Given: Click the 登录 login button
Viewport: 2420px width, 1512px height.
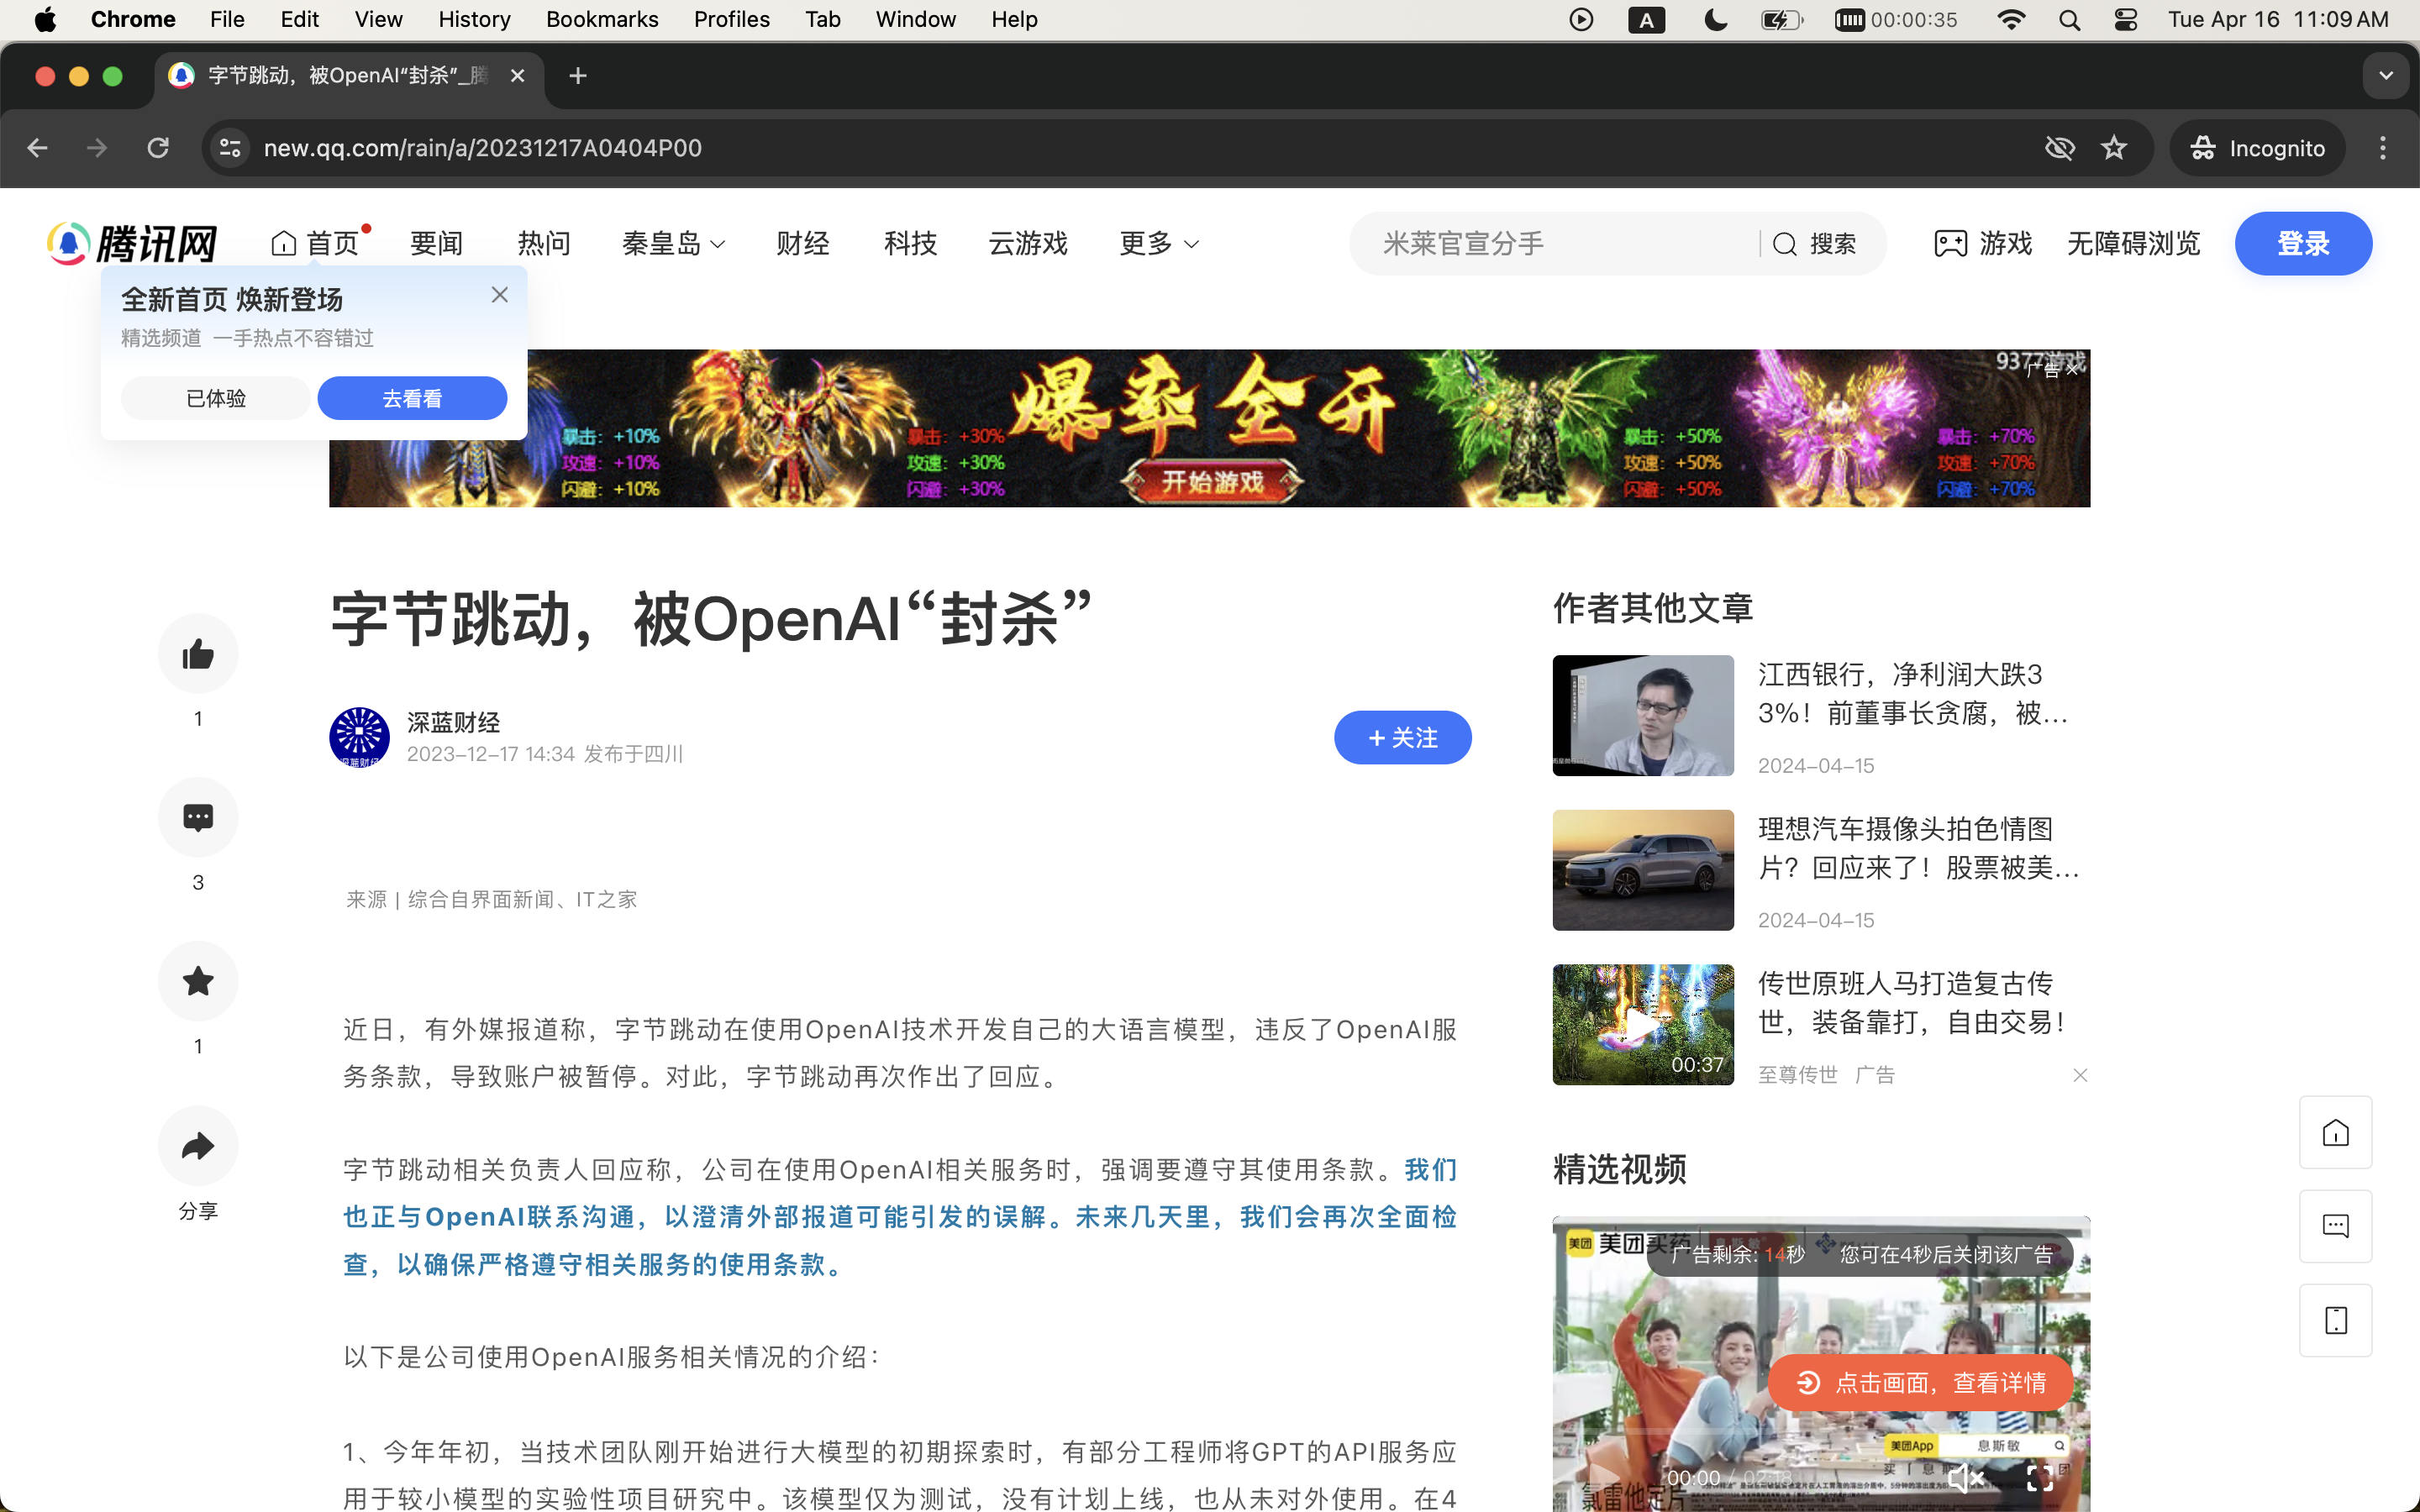Looking at the screenshot, I should click(x=2303, y=243).
